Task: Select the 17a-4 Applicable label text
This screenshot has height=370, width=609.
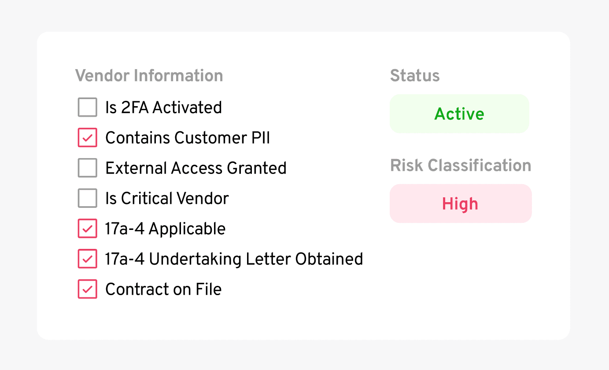Action: pyautogui.click(x=165, y=229)
